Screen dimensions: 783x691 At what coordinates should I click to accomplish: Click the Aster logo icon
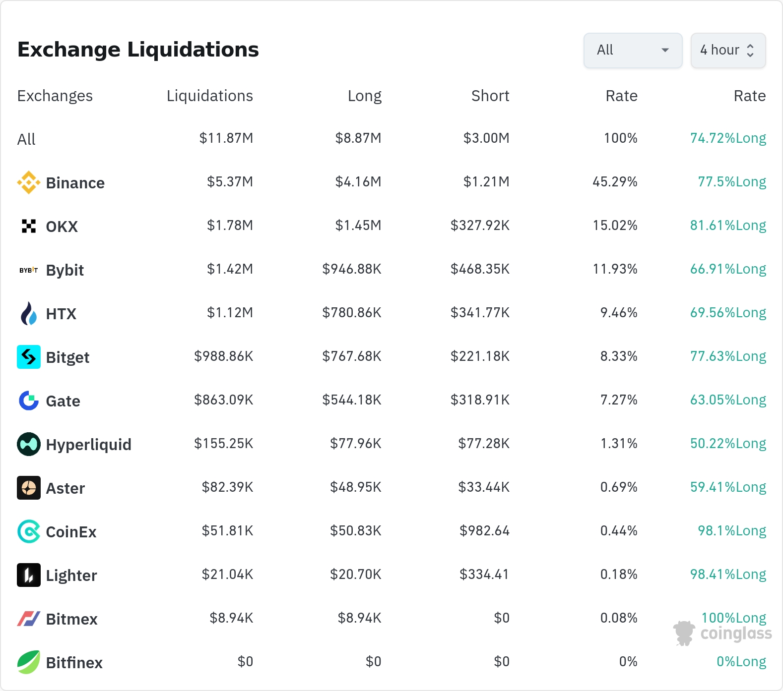coord(29,488)
